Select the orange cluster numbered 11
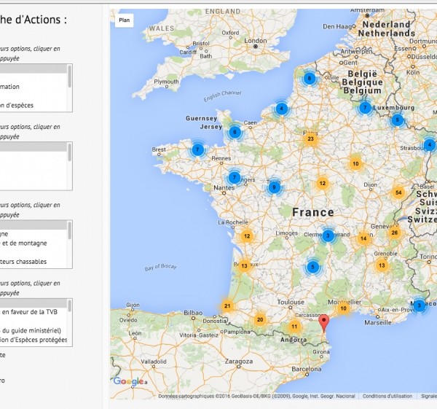 [x=294, y=327]
